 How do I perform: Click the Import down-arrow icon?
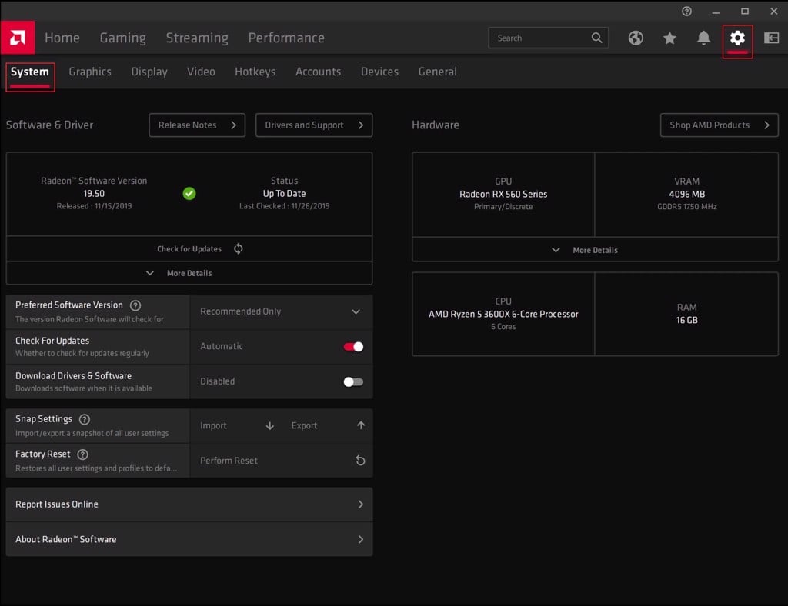pos(270,426)
